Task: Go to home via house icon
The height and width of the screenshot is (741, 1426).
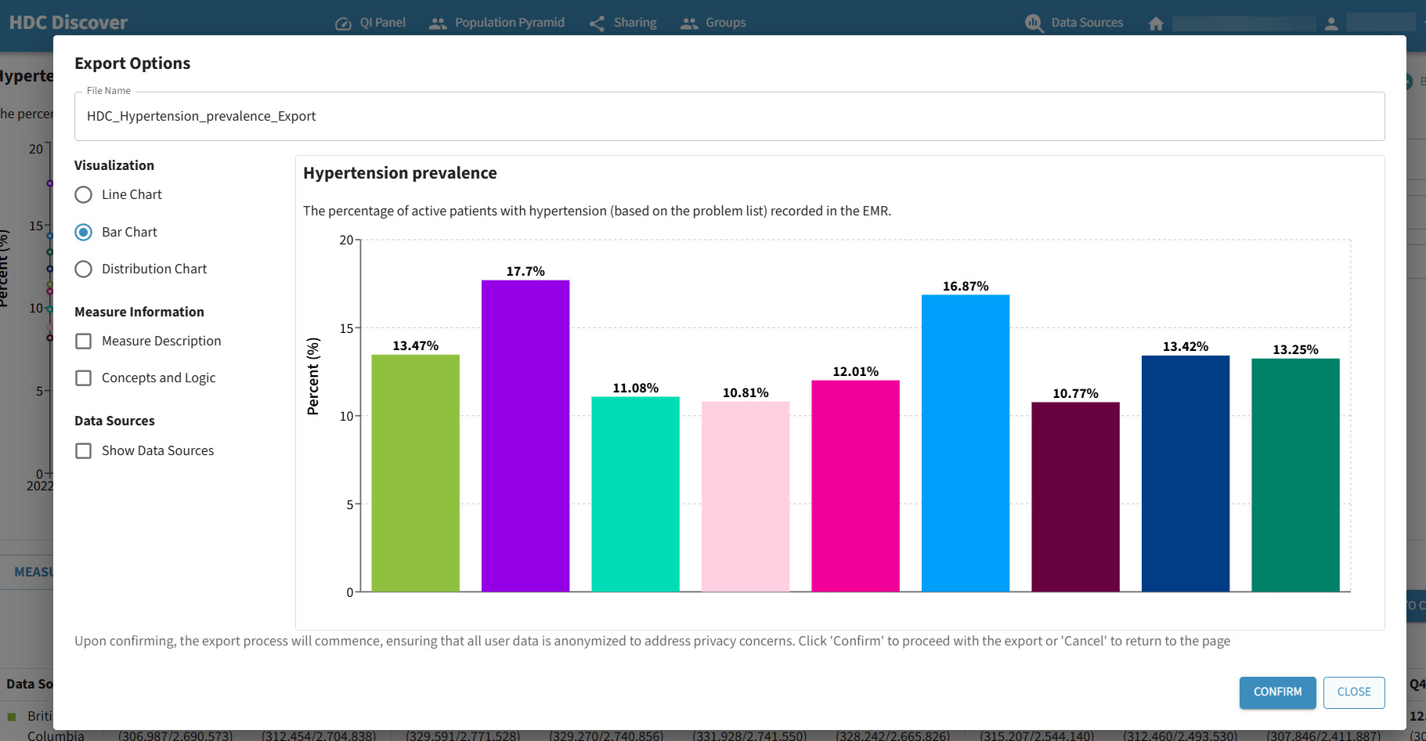Action: click(1156, 23)
